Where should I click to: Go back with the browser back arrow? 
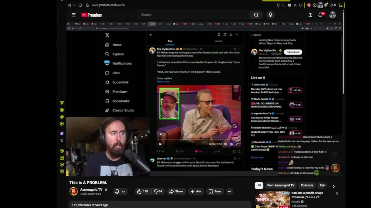coord(69,5)
